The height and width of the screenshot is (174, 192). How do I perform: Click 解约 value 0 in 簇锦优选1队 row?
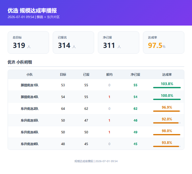point(109,85)
